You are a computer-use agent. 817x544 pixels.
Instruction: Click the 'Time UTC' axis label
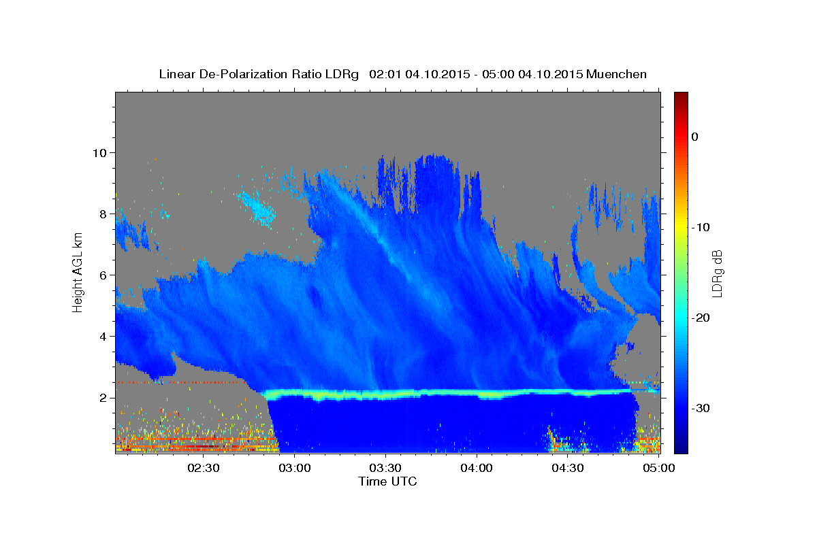click(387, 481)
